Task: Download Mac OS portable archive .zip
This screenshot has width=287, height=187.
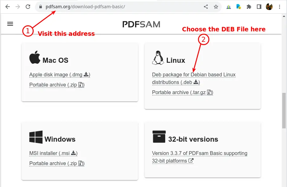Action: tap(57, 85)
